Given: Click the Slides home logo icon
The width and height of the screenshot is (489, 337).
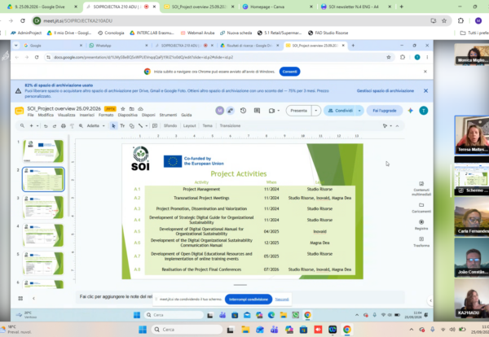Looking at the screenshot, I should pos(20,111).
